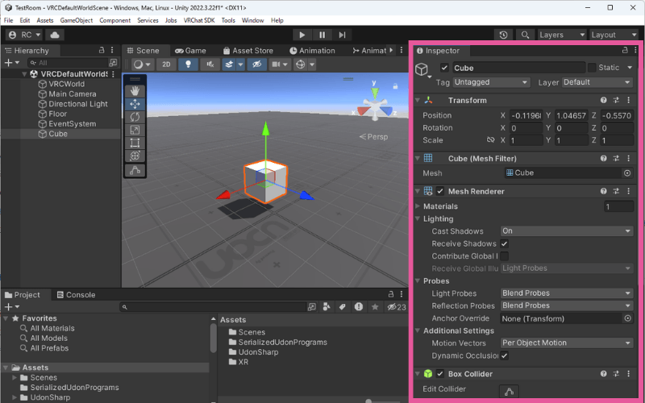Viewport: 645px width, 403px height.
Task: Open the Layers dropdown
Action: pyautogui.click(x=561, y=35)
